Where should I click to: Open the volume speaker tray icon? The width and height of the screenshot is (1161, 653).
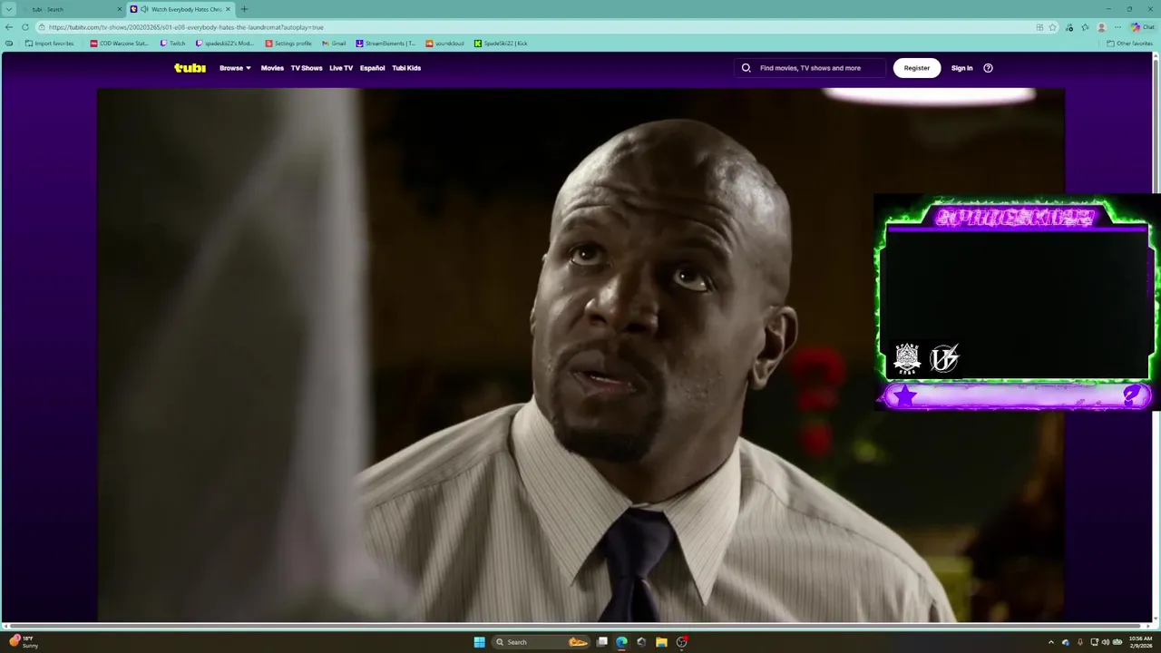1105,642
